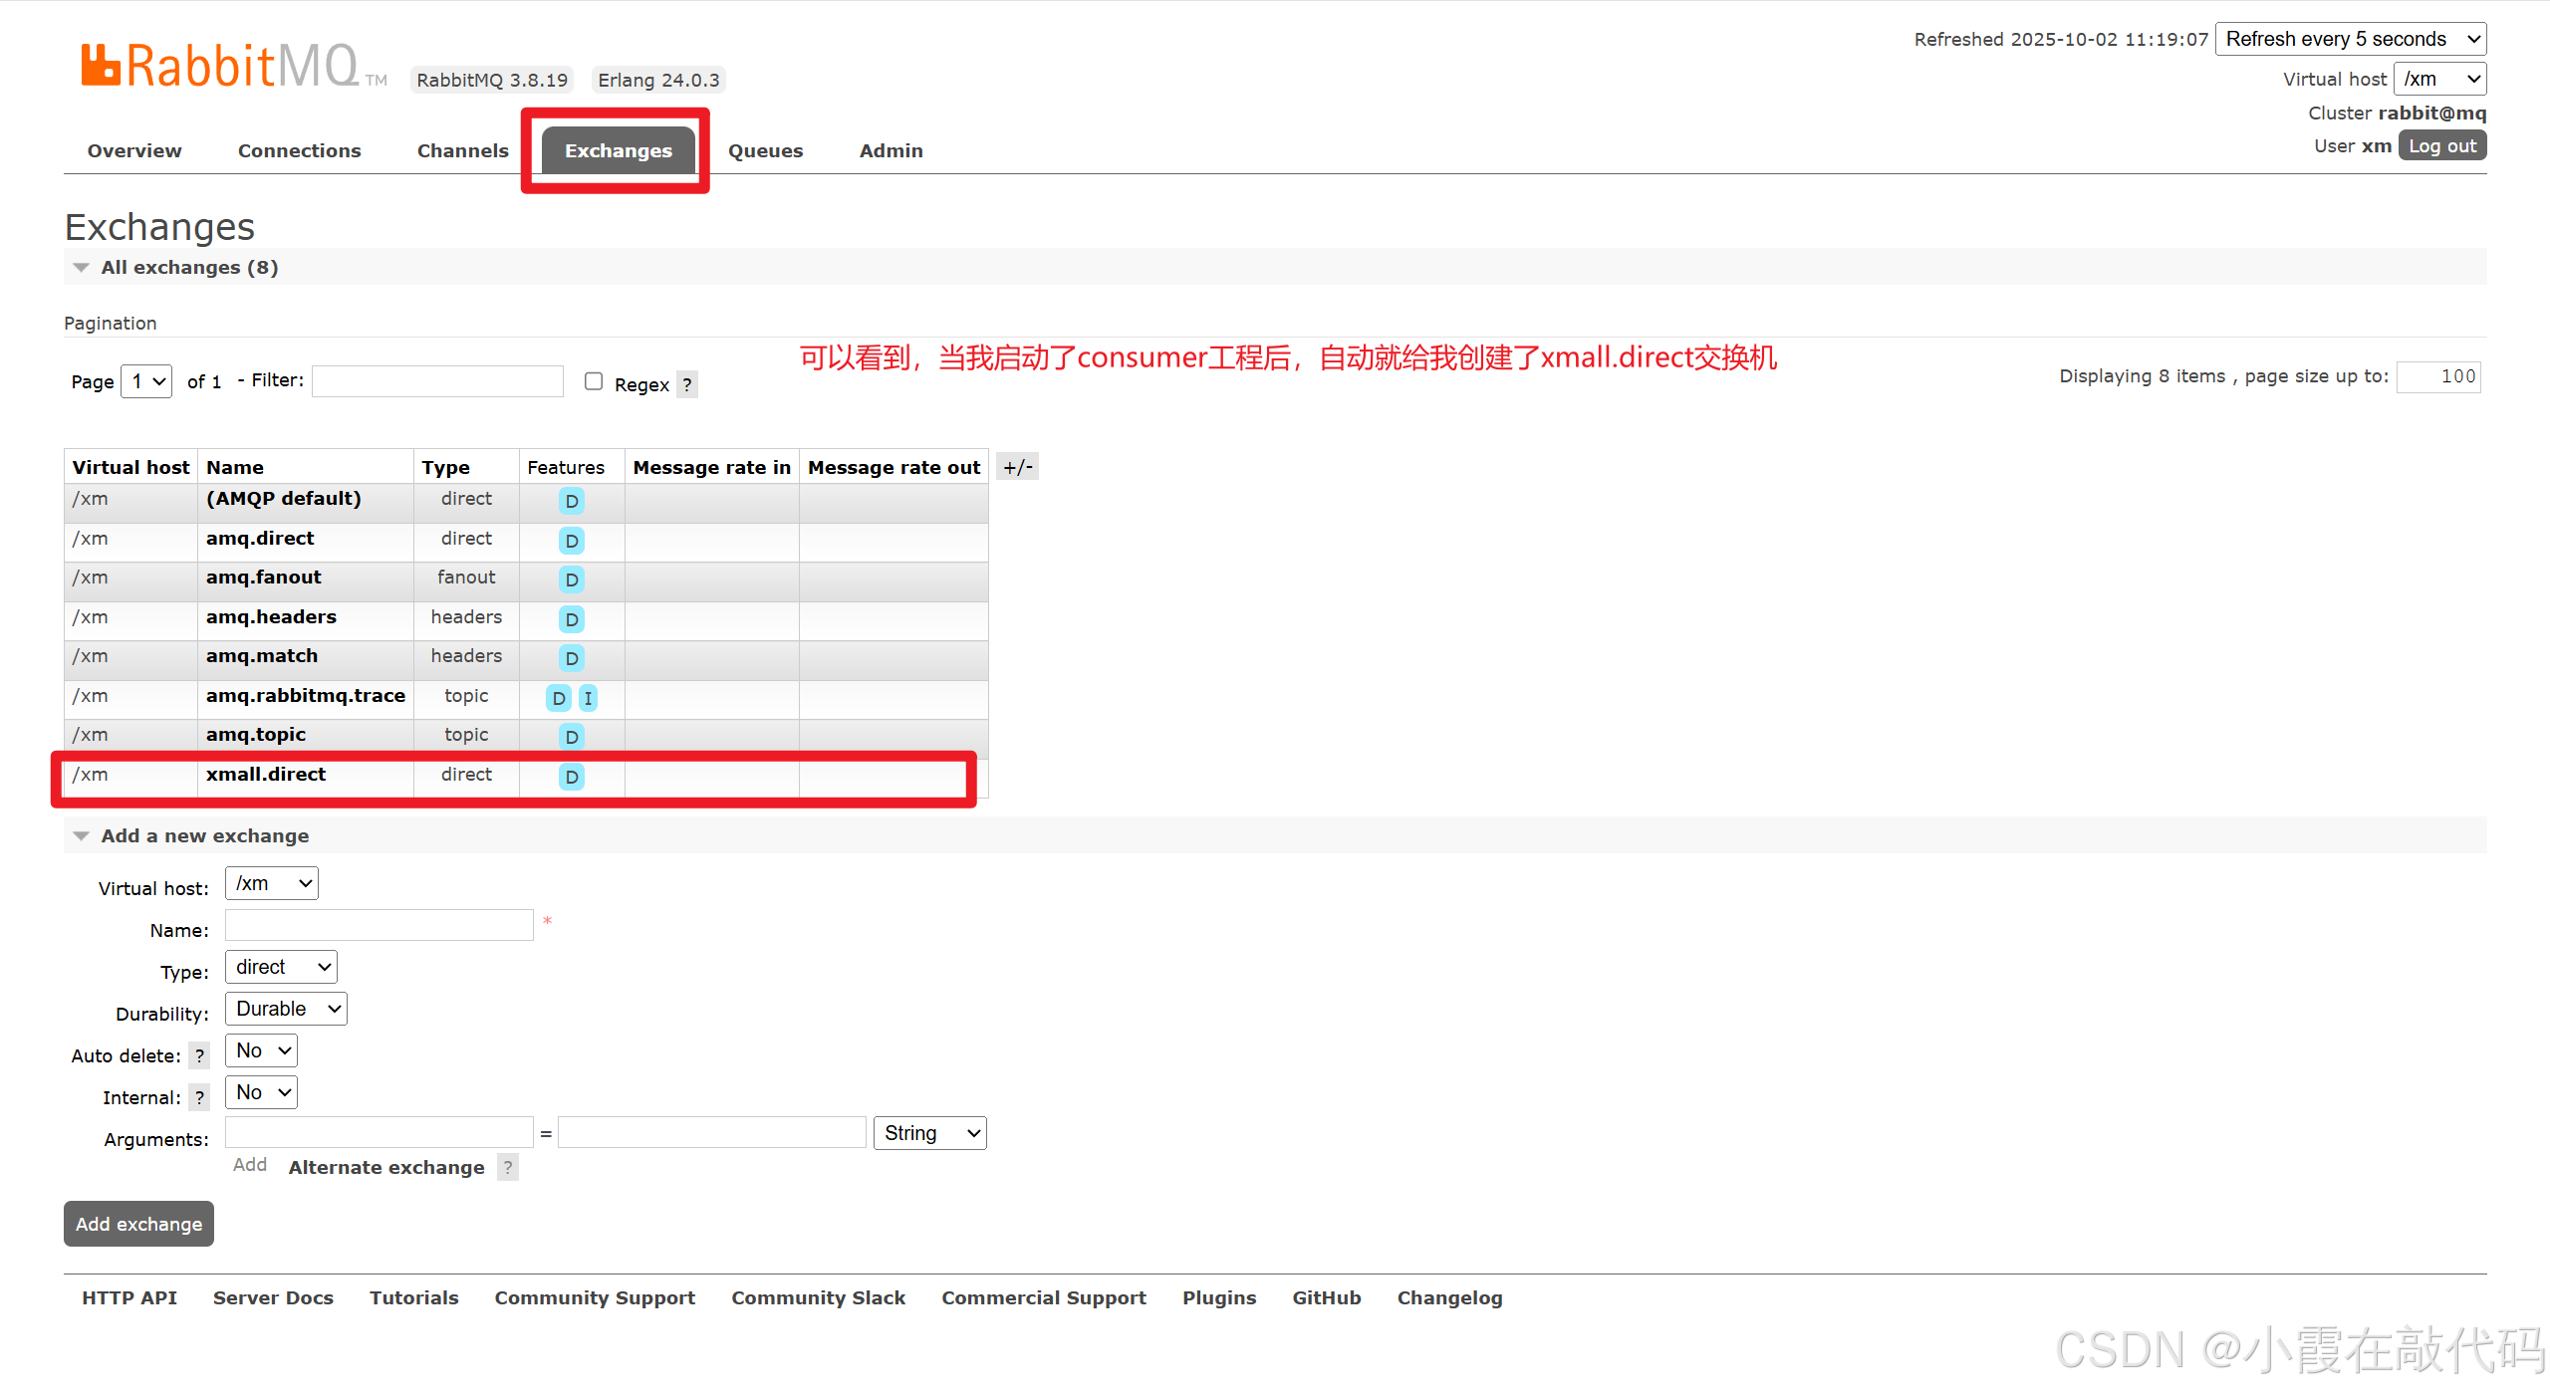Click the Filter text field

coord(437,381)
